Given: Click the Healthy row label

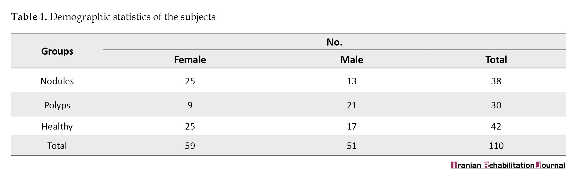Looking at the screenshot, I should 57,126.
